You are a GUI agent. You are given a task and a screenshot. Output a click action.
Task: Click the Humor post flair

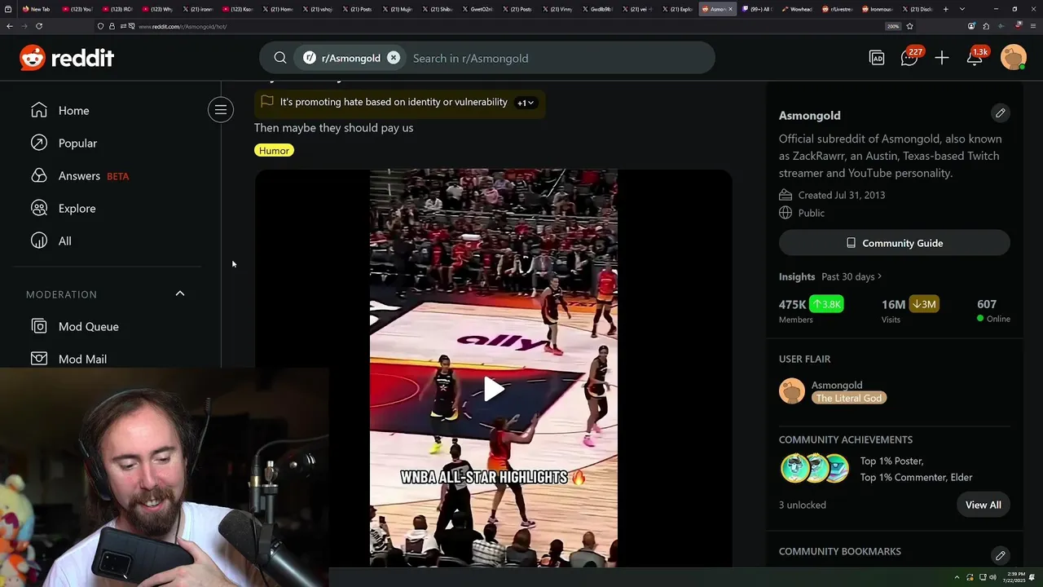[274, 150]
